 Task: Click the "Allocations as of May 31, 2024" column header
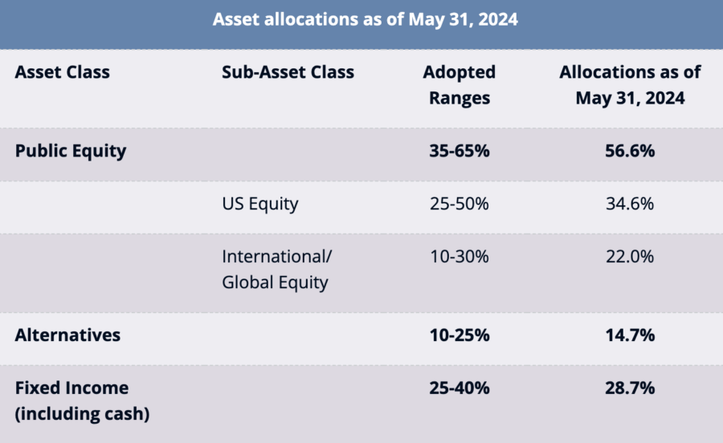click(x=630, y=84)
